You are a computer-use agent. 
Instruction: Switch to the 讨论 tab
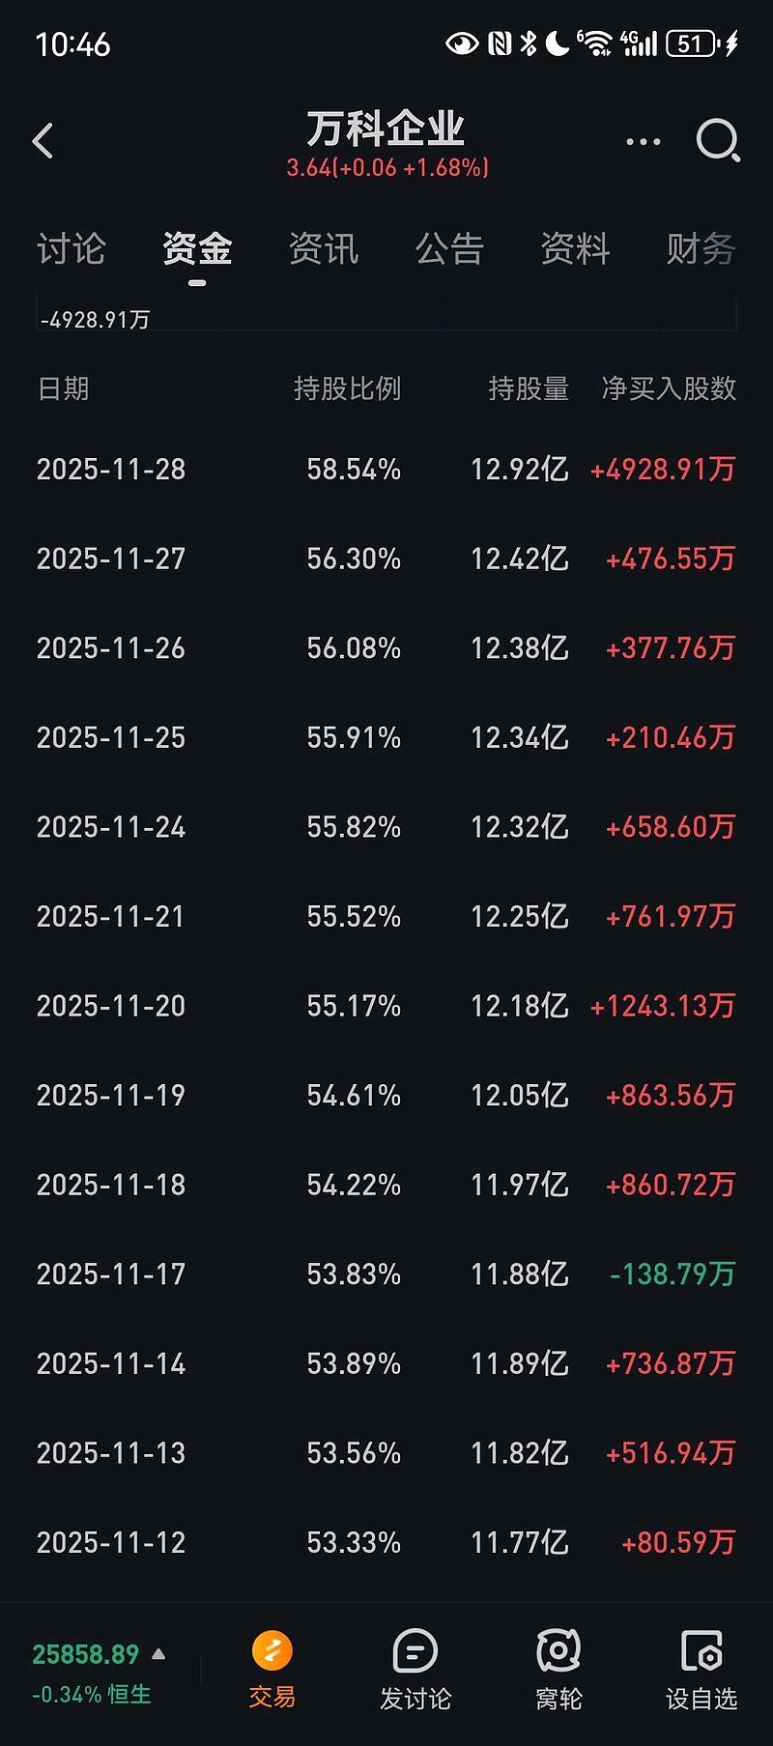[72, 249]
